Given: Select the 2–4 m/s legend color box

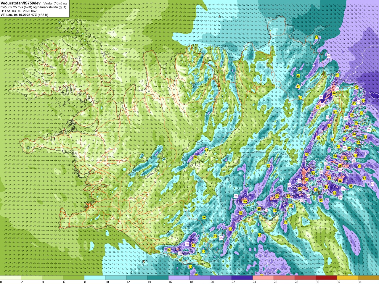Looking at the screenshot, I should click(32, 278).
